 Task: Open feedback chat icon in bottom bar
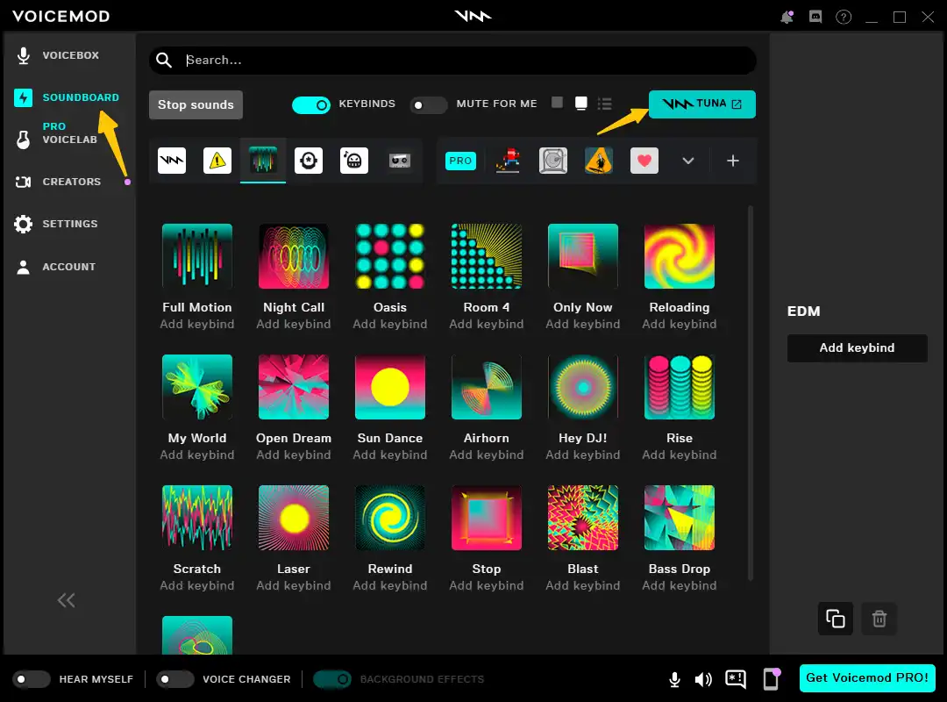point(736,680)
